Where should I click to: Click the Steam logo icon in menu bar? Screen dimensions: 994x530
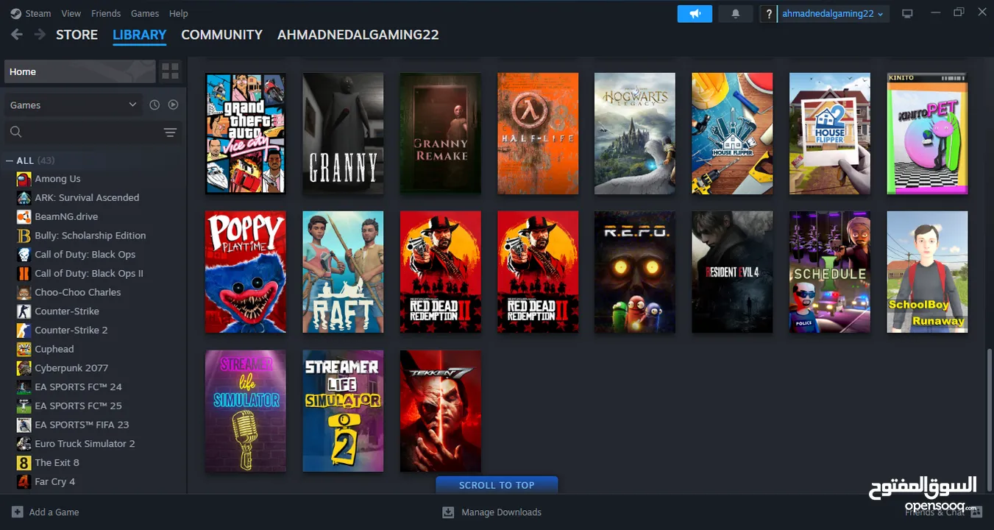(x=15, y=13)
